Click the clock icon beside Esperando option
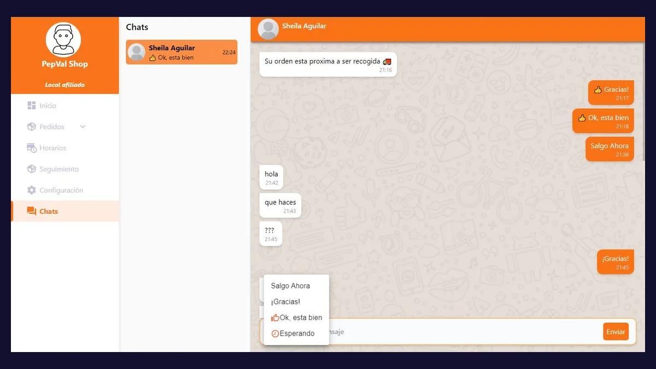The width and height of the screenshot is (656, 369). pos(275,333)
